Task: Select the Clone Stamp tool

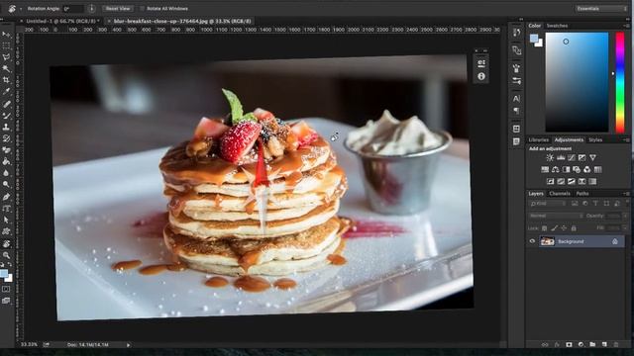Action: (6, 127)
